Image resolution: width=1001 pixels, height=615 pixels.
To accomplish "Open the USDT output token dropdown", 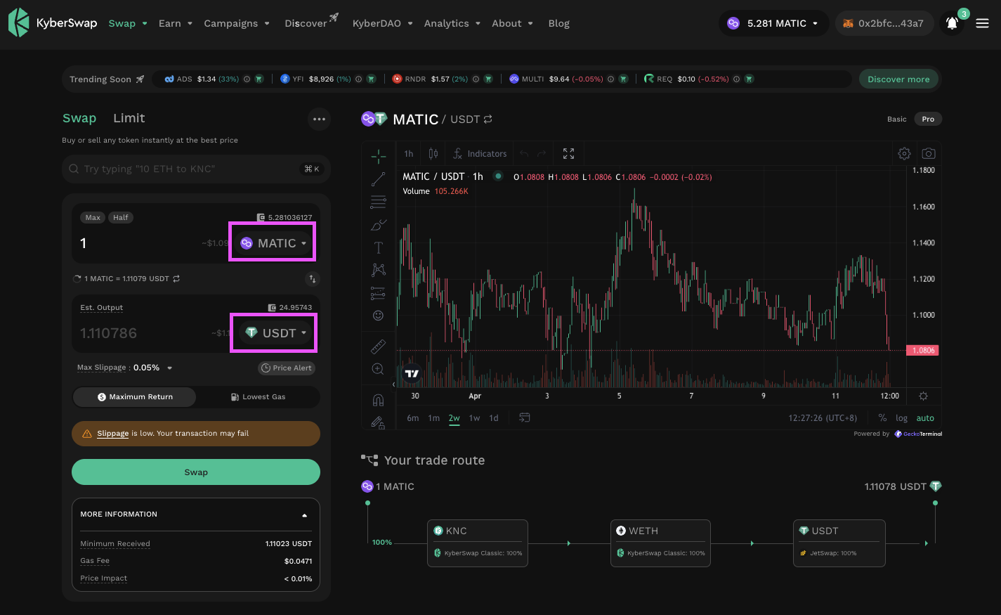I will coord(275,333).
